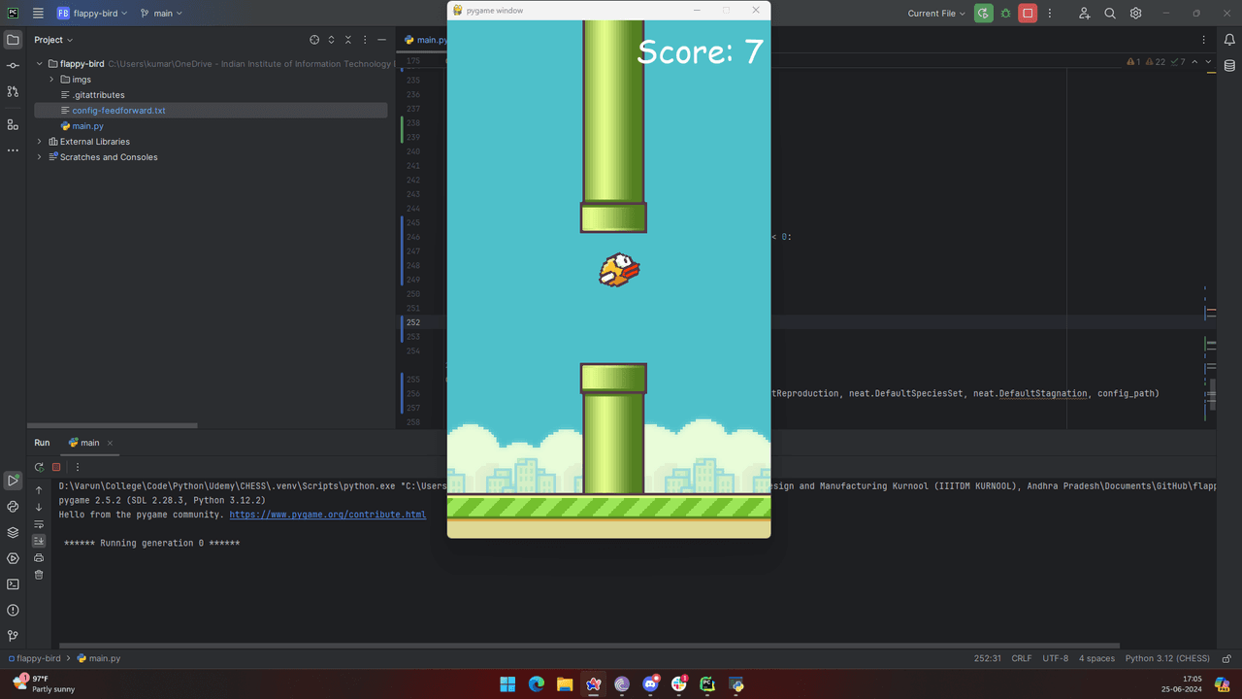
Task: Open the Commit tool window
Action: [x=13, y=65]
